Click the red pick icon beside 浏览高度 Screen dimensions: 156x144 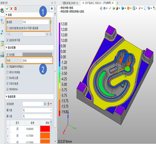[48, 104]
